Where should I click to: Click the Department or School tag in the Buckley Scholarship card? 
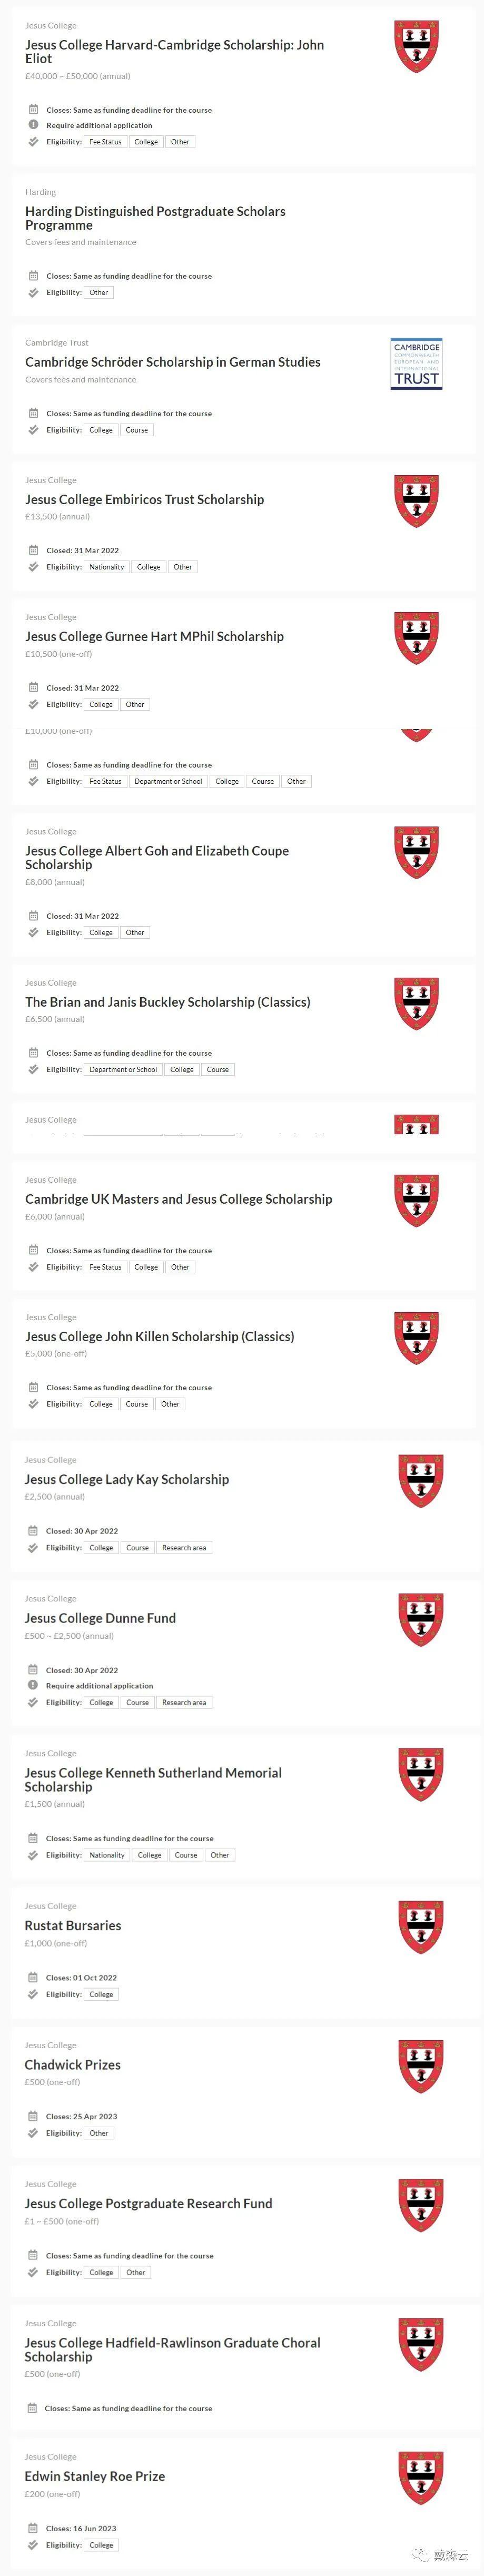pyautogui.click(x=123, y=1070)
